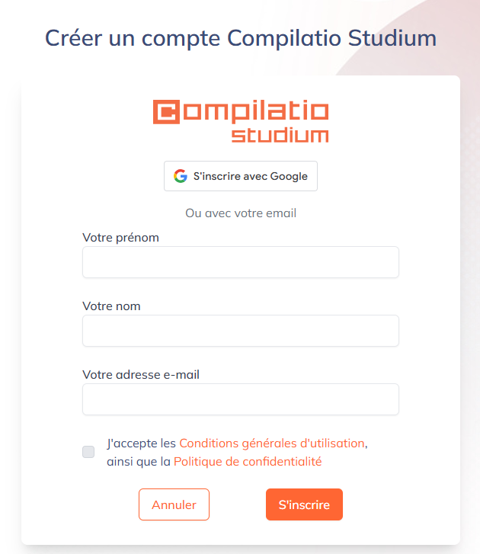
Task: Tick the terms acceptance checkbox
Action: click(88, 452)
